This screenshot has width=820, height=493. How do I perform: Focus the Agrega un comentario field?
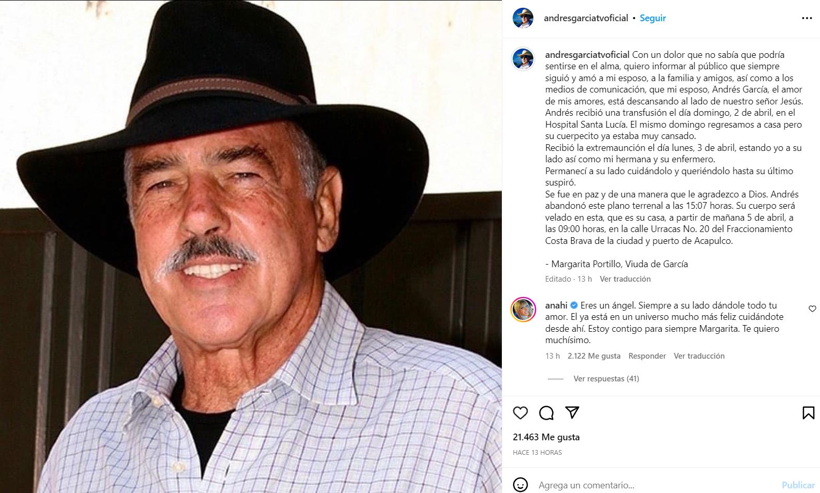(654, 485)
